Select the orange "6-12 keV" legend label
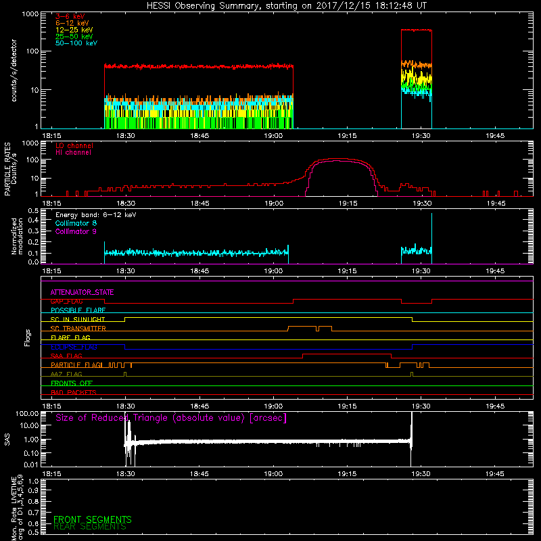The image size is (541, 541). (x=72, y=23)
